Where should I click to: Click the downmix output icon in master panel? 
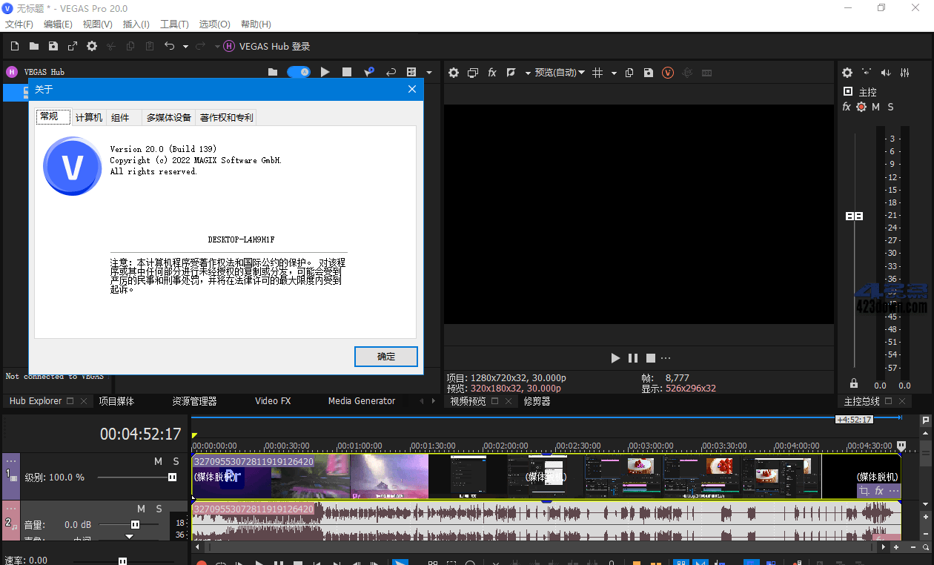pos(867,73)
